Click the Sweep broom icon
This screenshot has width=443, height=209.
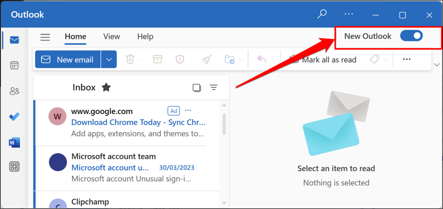tap(207, 59)
